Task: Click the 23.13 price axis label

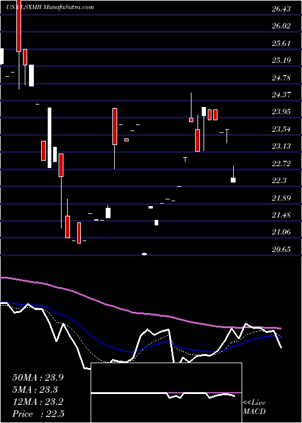Action: point(281,146)
